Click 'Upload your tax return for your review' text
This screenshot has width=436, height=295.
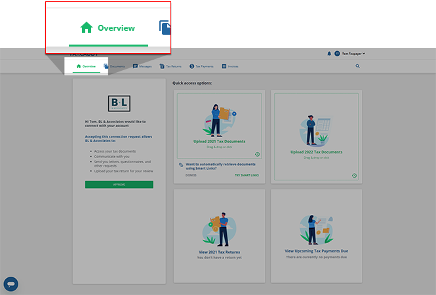tap(123, 171)
